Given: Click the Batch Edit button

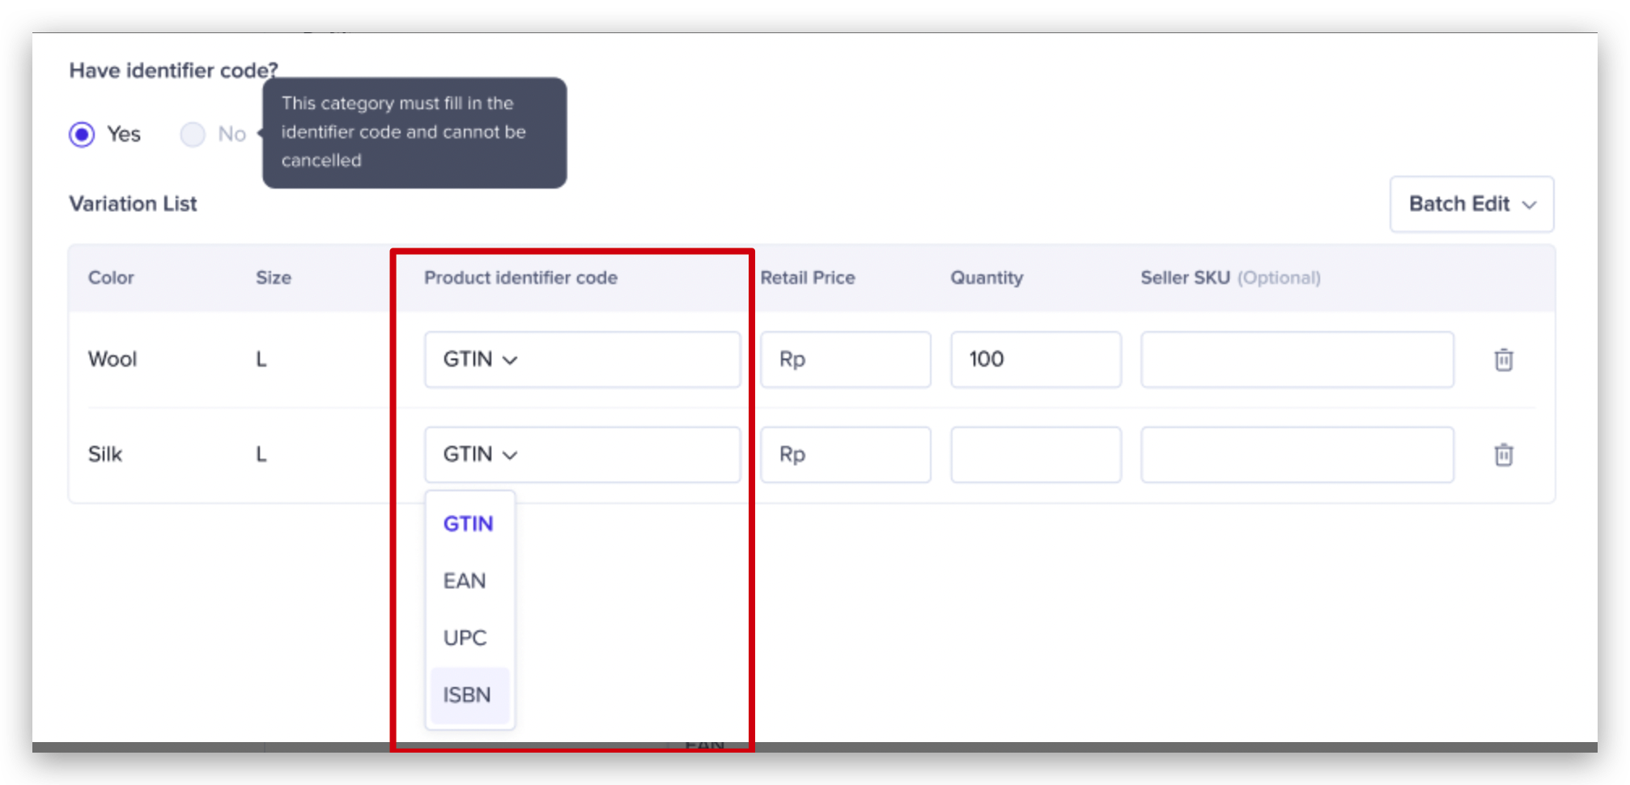Looking at the screenshot, I should click(x=1471, y=204).
